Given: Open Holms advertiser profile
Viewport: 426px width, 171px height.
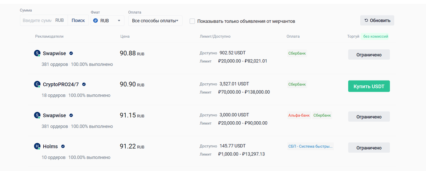Looking at the screenshot, I should coord(50,146).
